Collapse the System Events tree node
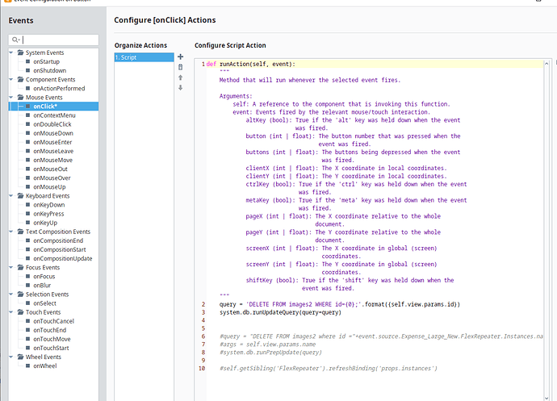557x401 pixels. point(11,52)
